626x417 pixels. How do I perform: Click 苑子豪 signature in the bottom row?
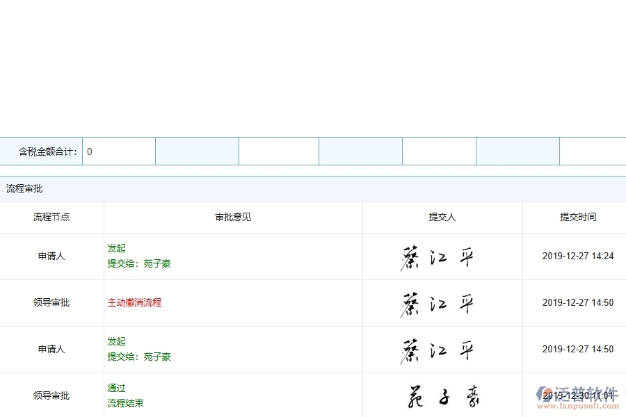click(442, 395)
